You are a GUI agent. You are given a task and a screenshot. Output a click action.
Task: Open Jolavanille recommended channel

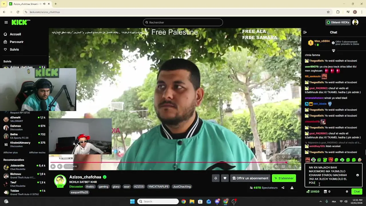(x=24, y=167)
